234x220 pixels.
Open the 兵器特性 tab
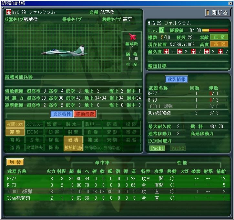[62, 114]
